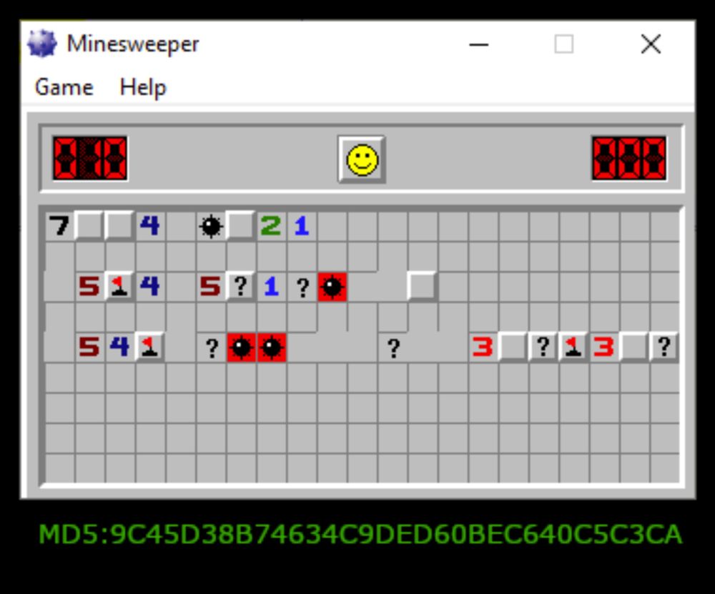Viewport: 715px width, 594px height.
Task: Click the raised cell between mine and green 2
Action: 241,226
